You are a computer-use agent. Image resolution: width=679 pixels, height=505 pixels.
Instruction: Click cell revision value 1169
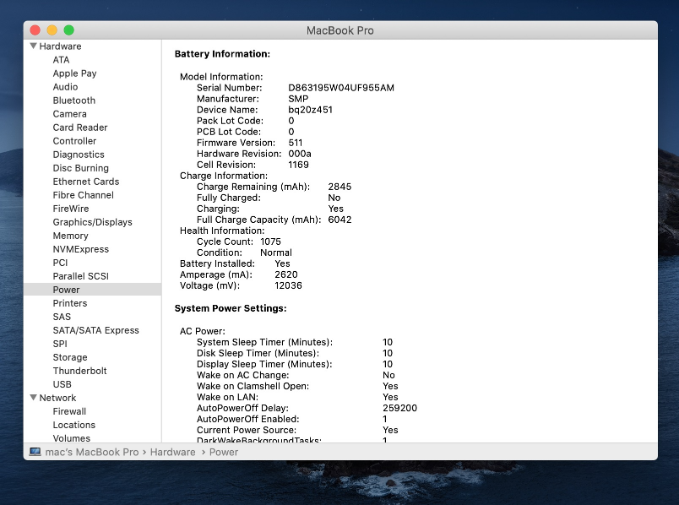[298, 165]
